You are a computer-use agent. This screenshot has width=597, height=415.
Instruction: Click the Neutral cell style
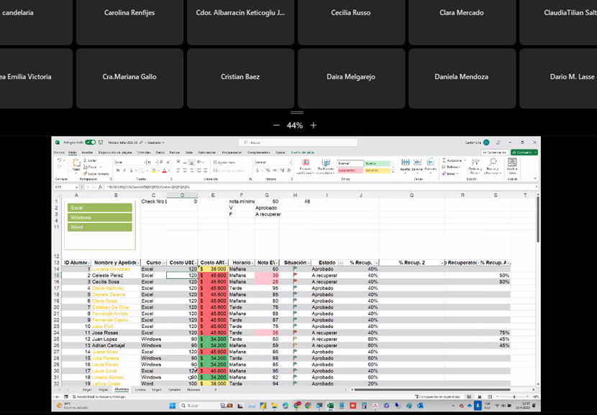coord(378,170)
